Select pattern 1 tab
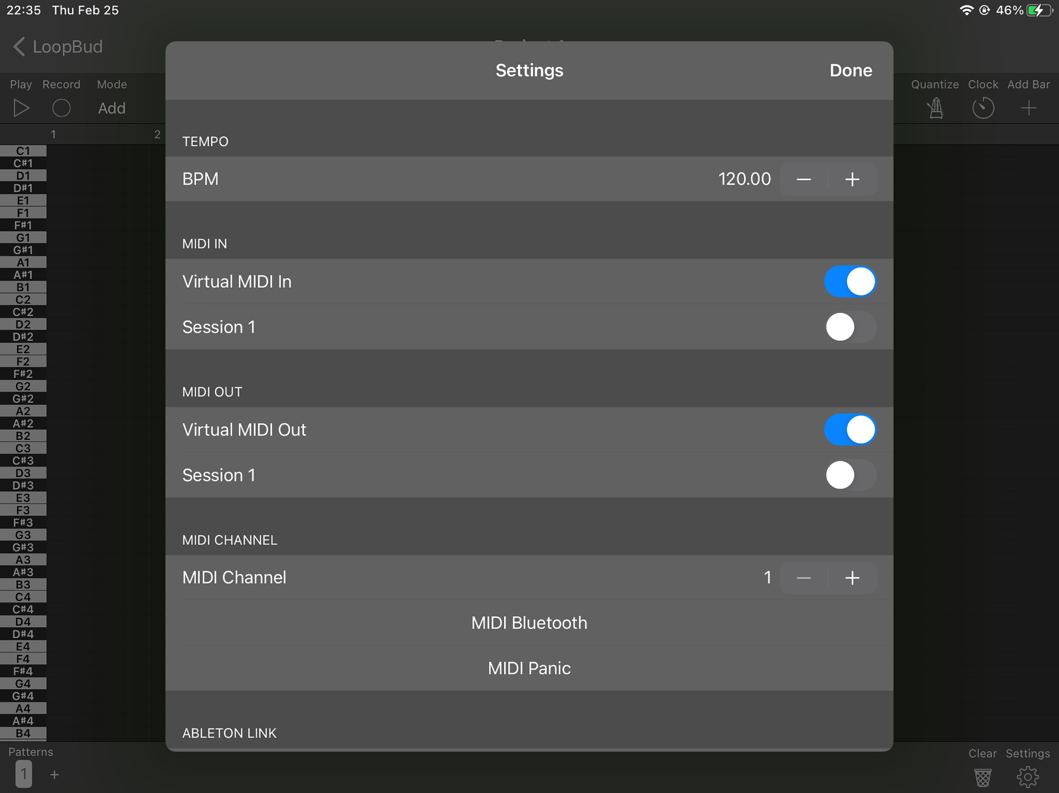1059x793 pixels. pos(24,774)
